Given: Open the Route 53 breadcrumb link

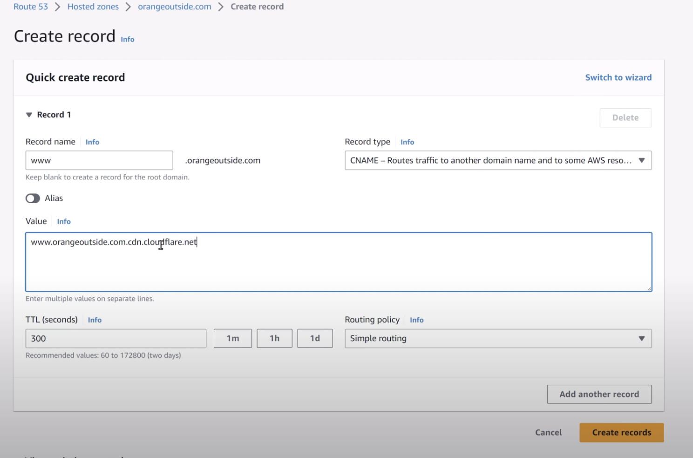Looking at the screenshot, I should (x=31, y=7).
